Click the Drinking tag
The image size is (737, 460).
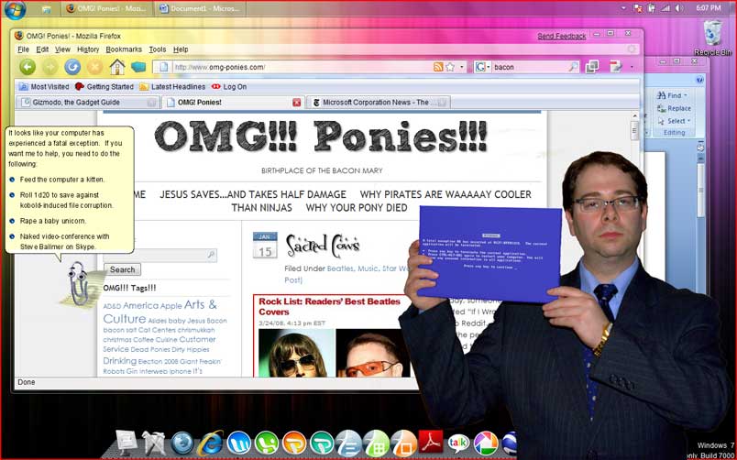119,361
